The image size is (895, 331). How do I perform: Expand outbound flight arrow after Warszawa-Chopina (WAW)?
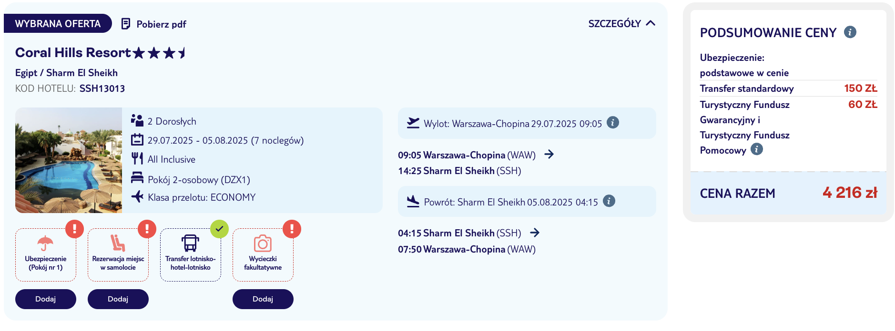(x=549, y=154)
